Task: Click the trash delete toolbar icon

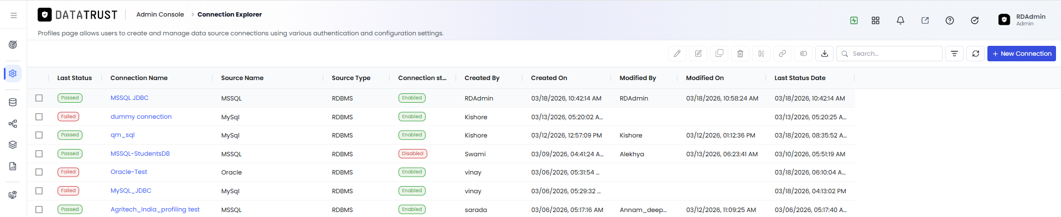Action: point(741,54)
